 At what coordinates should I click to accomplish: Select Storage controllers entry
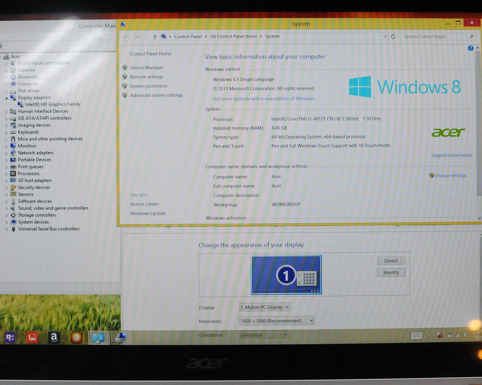point(37,215)
